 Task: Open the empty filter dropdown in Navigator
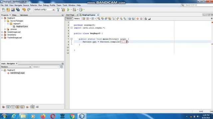(x=46, y=67)
